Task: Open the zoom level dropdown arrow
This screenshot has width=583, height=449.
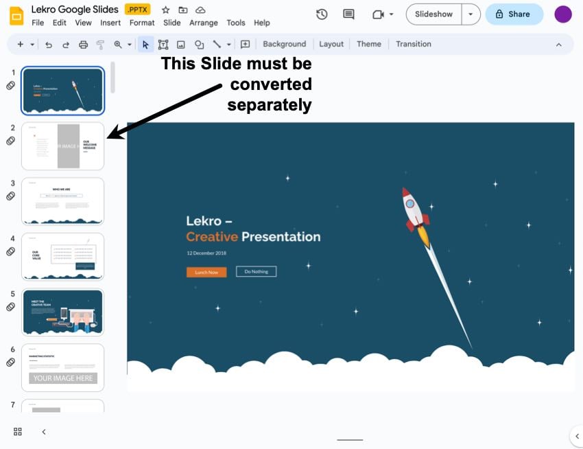Action: 129,45
